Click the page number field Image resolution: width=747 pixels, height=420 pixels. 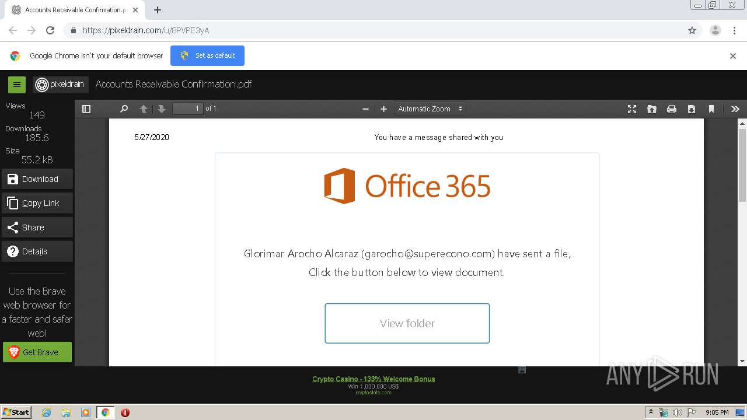[188, 108]
